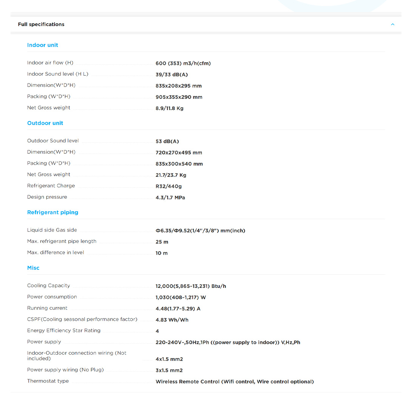Click the Max. refrigerant pipe length value 25 m

pyautogui.click(x=162, y=242)
